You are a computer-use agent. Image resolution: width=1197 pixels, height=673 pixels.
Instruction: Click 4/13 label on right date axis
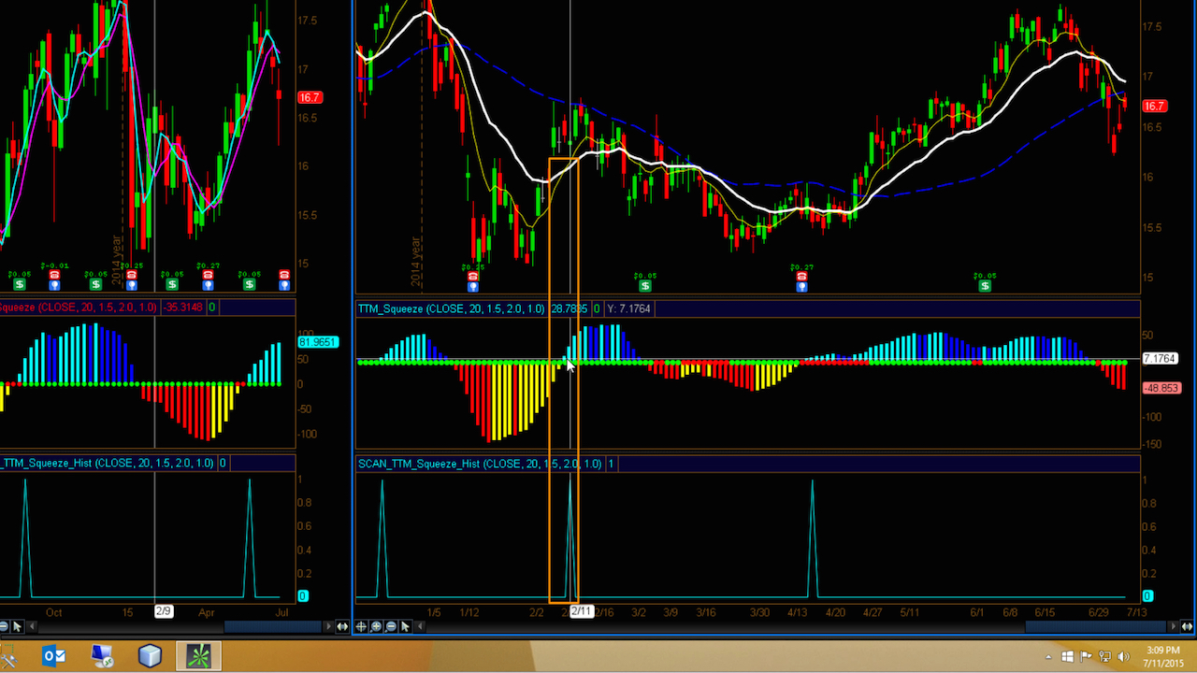[797, 612]
